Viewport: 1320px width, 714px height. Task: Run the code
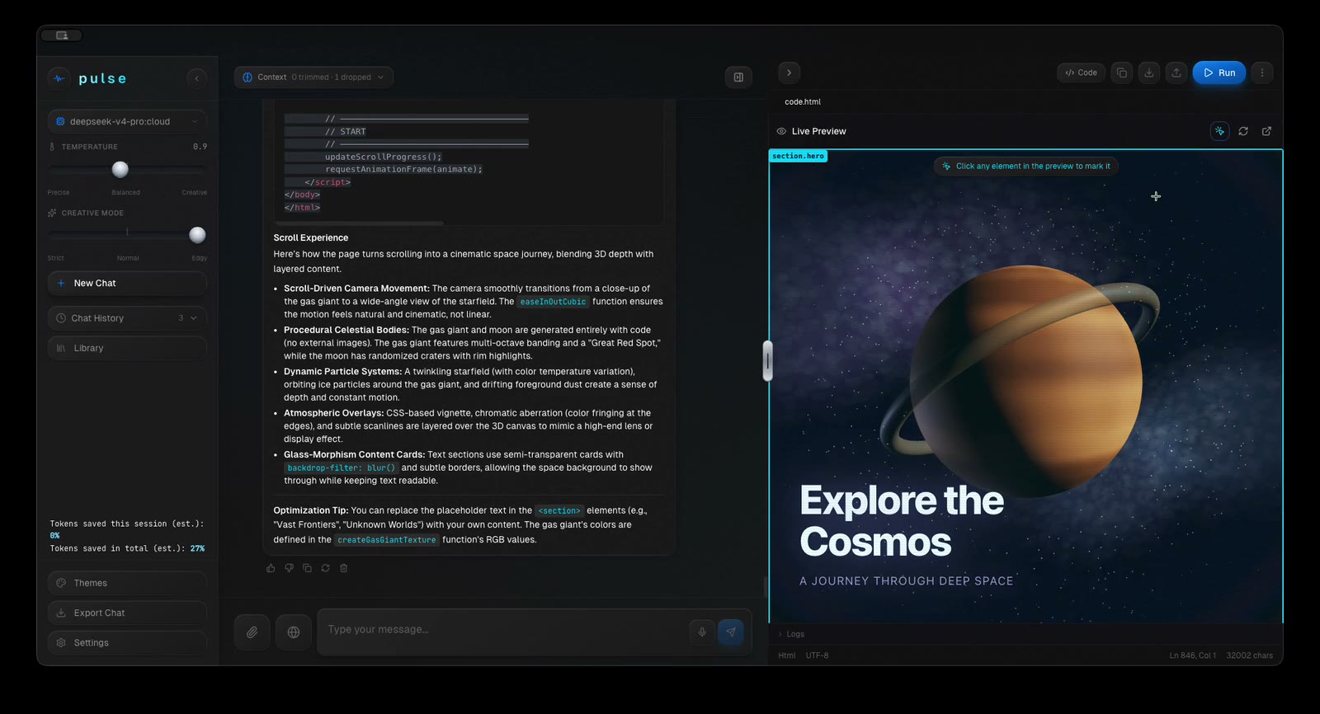1219,73
